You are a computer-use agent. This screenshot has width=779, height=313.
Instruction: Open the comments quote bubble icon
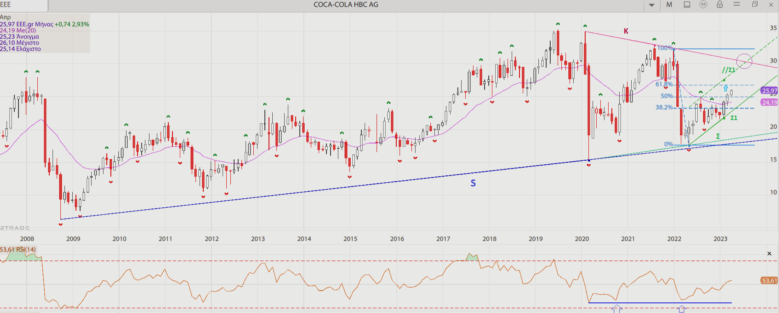click(x=703, y=5)
